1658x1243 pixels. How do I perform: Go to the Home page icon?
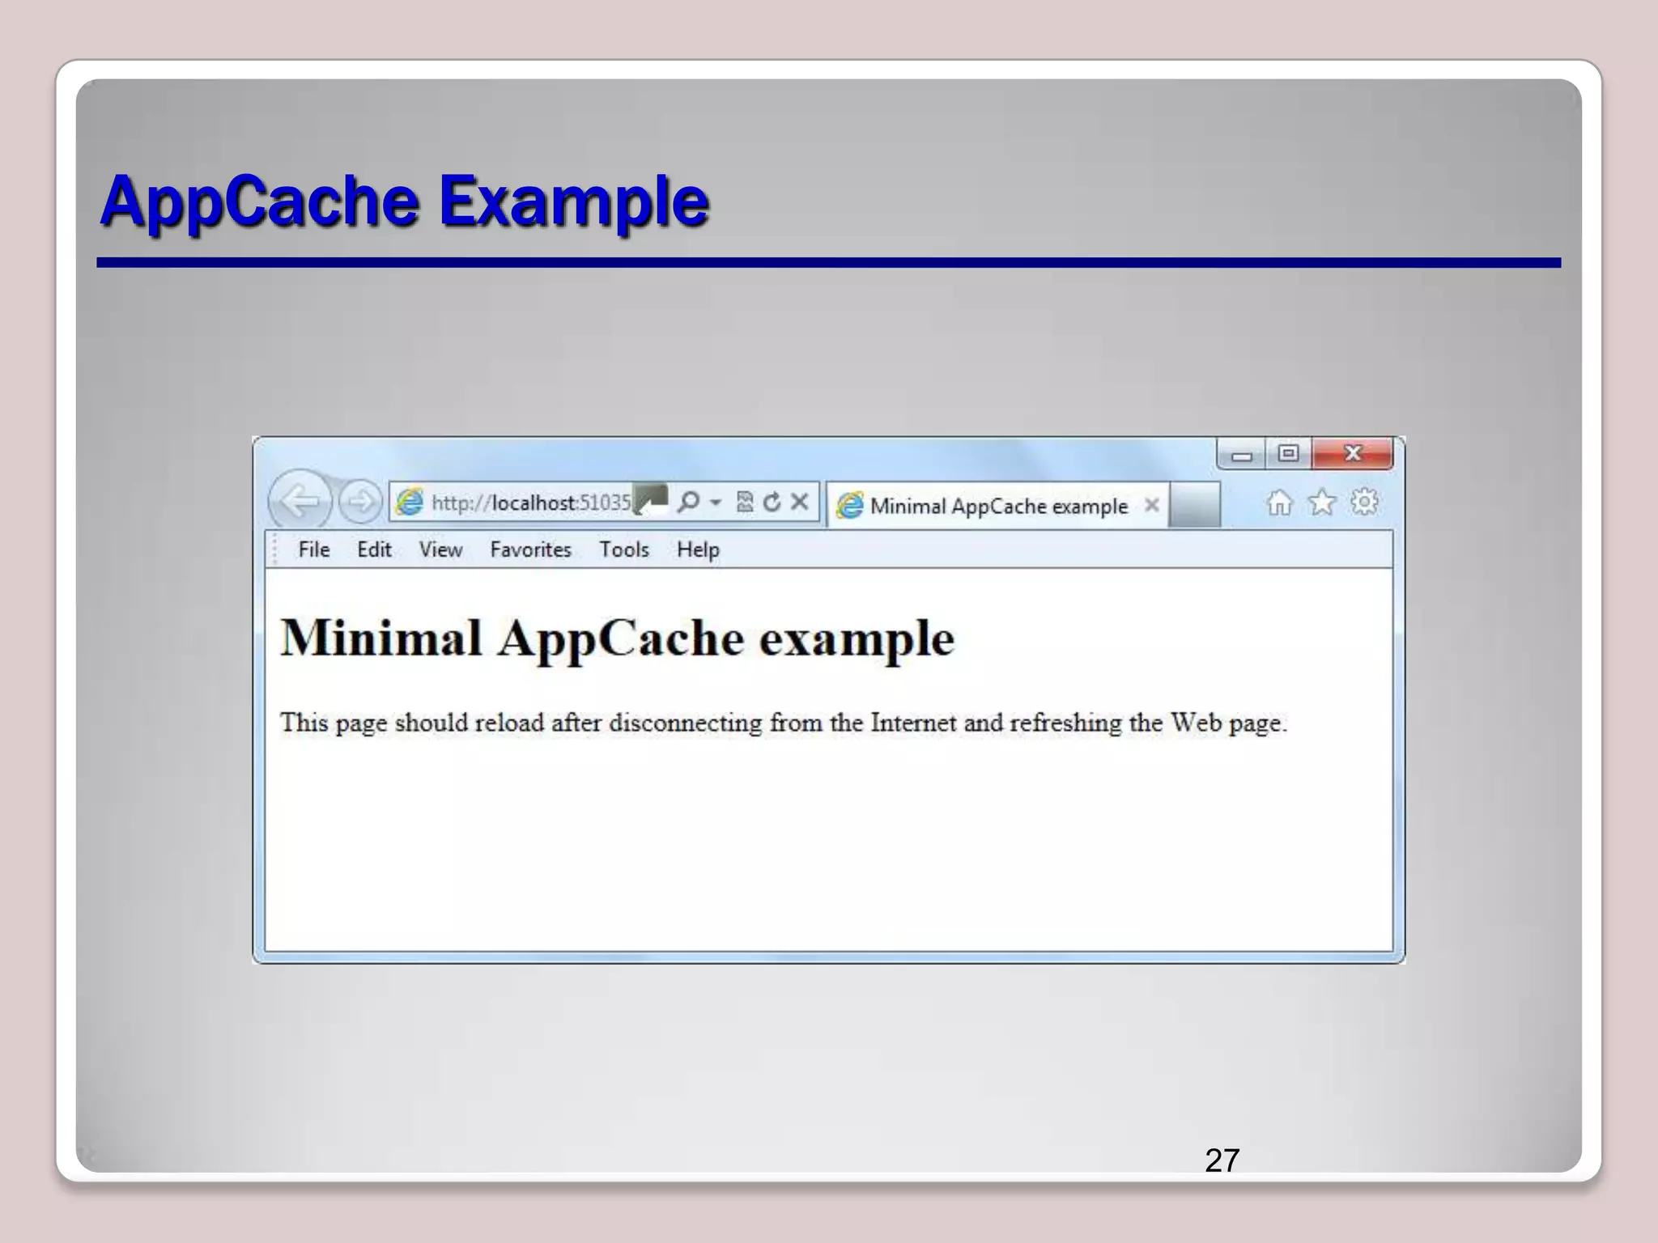coord(1279,503)
